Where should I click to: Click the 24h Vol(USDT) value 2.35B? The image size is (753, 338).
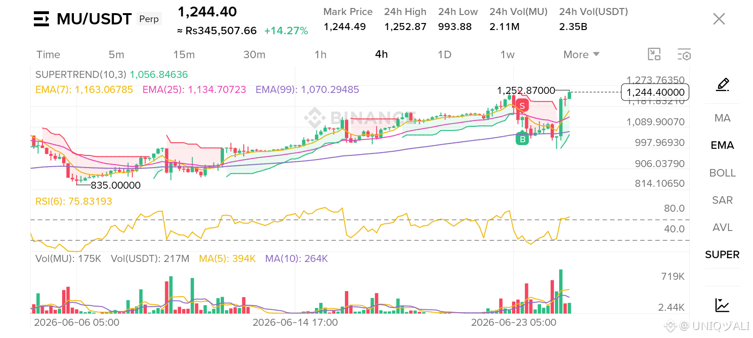pos(573,27)
